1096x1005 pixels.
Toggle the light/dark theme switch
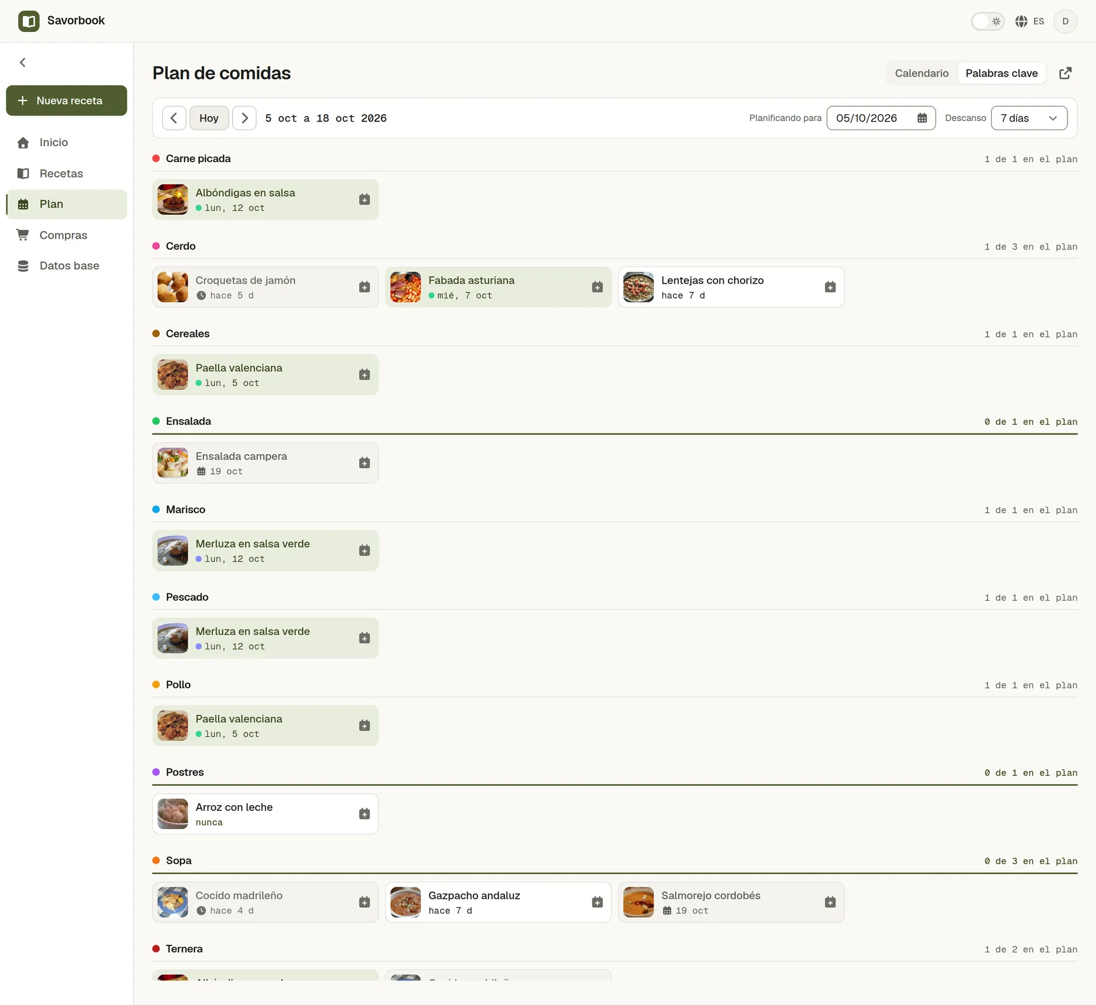pyautogui.click(x=988, y=21)
